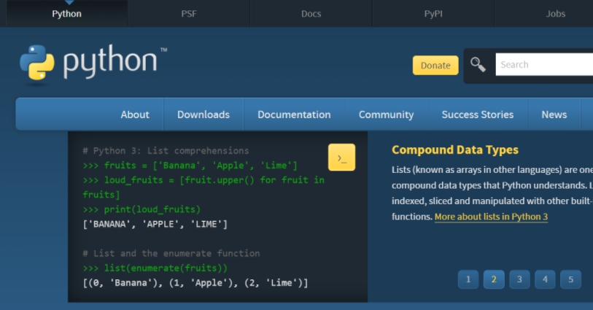Open the PyPI top tab
Viewport: 593px width, 310px height.
(433, 14)
